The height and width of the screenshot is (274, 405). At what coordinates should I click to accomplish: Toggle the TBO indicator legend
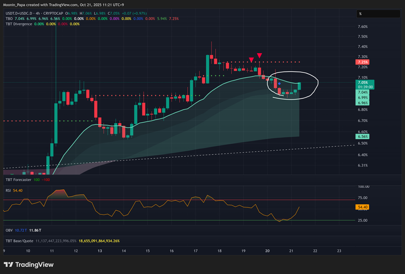tap(9, 18)
